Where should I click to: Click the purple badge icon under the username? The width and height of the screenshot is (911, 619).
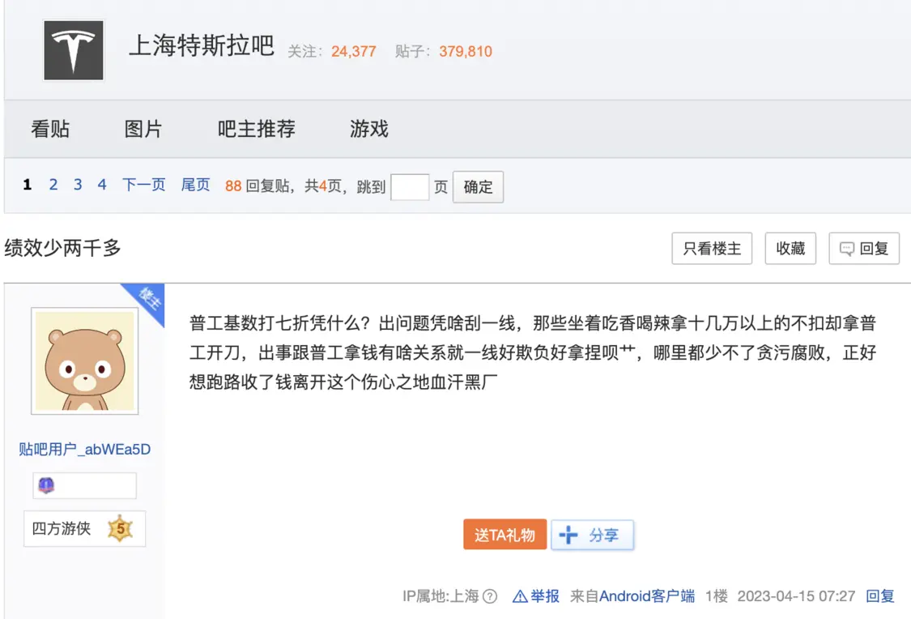pyautogui.click(x=46, y=485)
